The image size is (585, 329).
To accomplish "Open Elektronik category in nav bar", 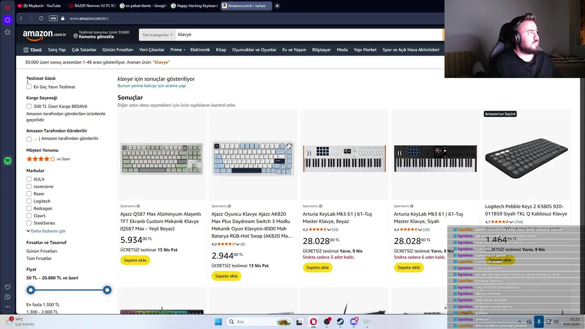I will (200, 50).
